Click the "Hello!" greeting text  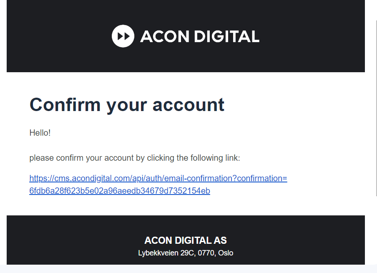(40, 133)
